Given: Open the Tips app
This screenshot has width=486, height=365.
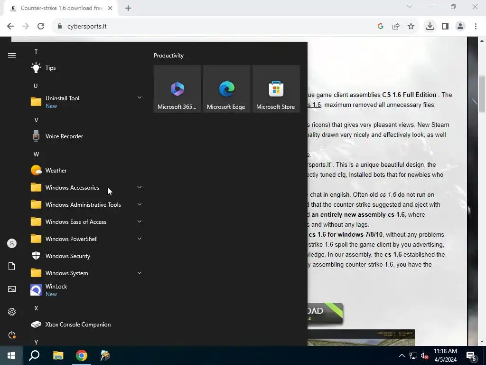Looking at the screenshot, I should coord(87,67).
